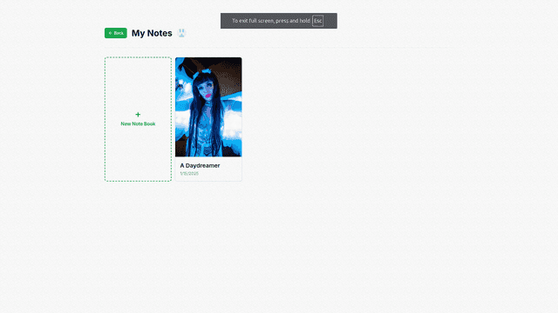Click the emoji icon beside My Notes
558x313 pixels.
tap(182, 33)
